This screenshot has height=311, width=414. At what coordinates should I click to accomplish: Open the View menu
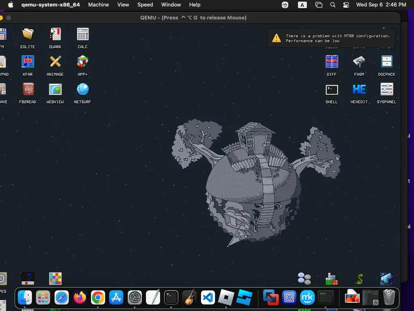123,5
